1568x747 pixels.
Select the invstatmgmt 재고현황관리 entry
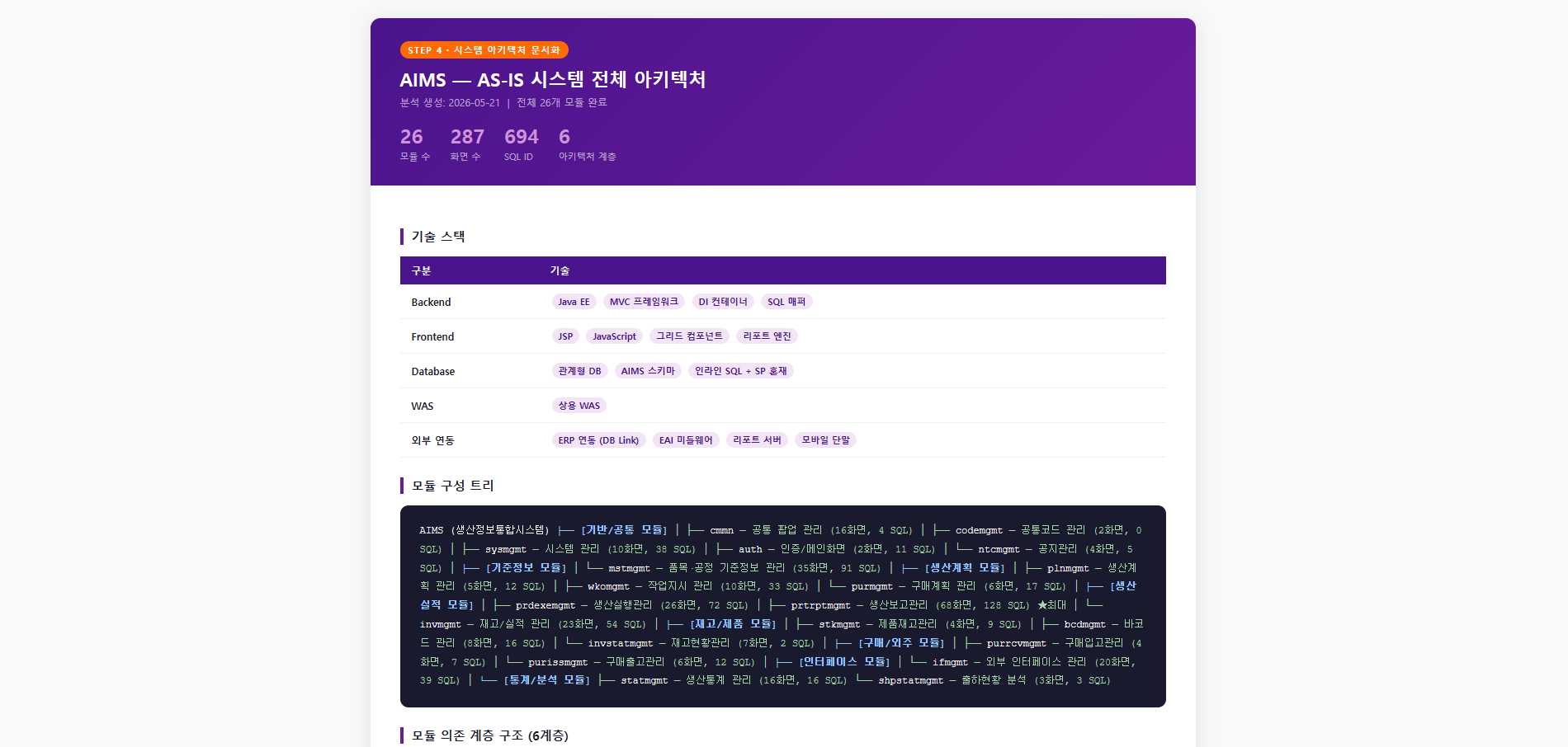(x=701, y=643)
